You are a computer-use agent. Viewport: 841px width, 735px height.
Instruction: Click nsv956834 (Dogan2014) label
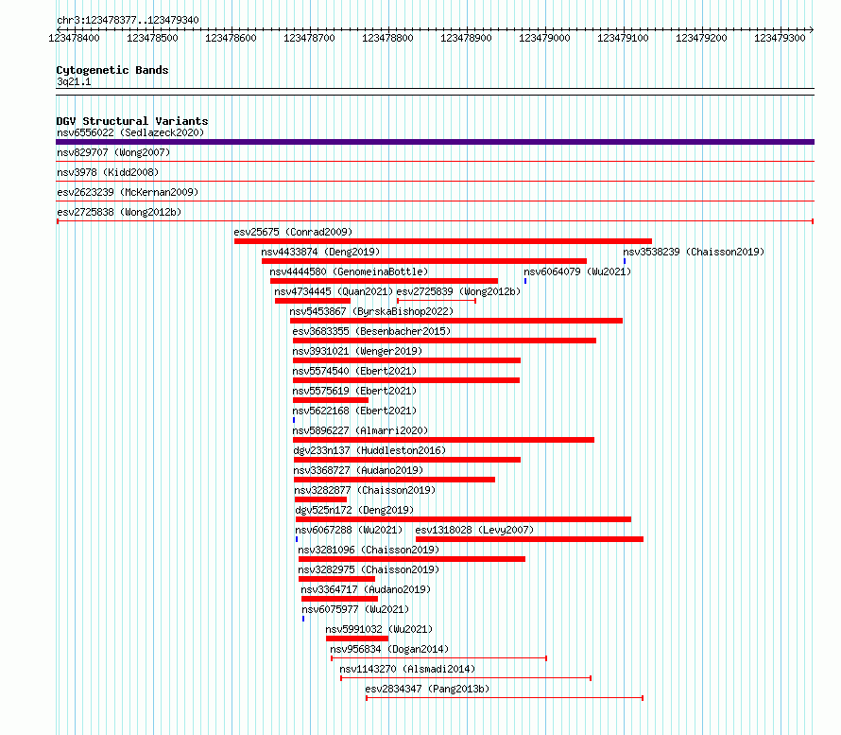[x=389, y=649]
